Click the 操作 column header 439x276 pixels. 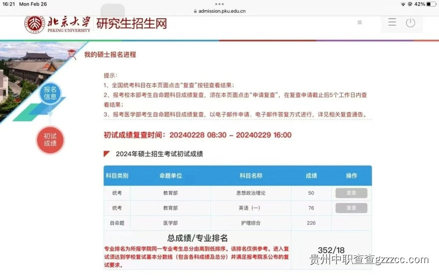pos(351,175)
